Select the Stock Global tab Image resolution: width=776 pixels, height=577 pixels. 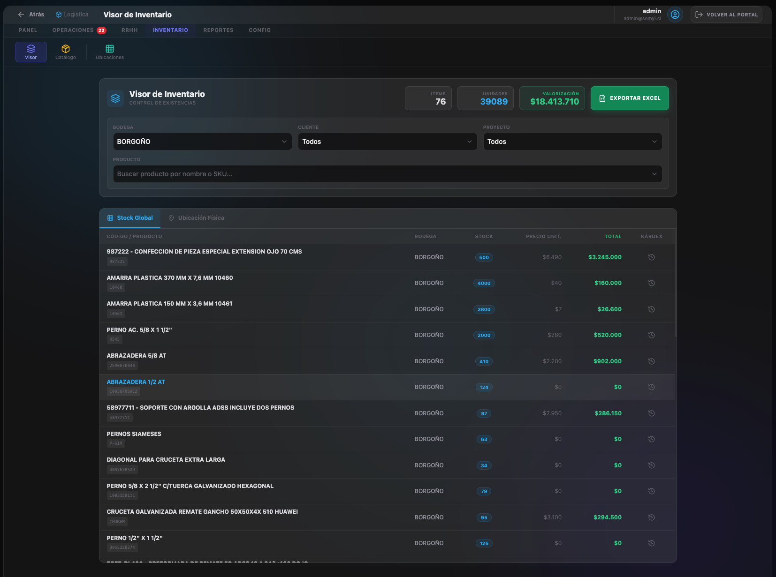130,218
